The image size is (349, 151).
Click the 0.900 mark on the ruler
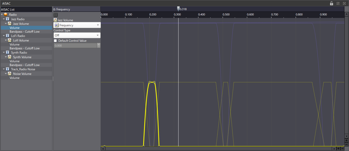(x=323, y=14)
